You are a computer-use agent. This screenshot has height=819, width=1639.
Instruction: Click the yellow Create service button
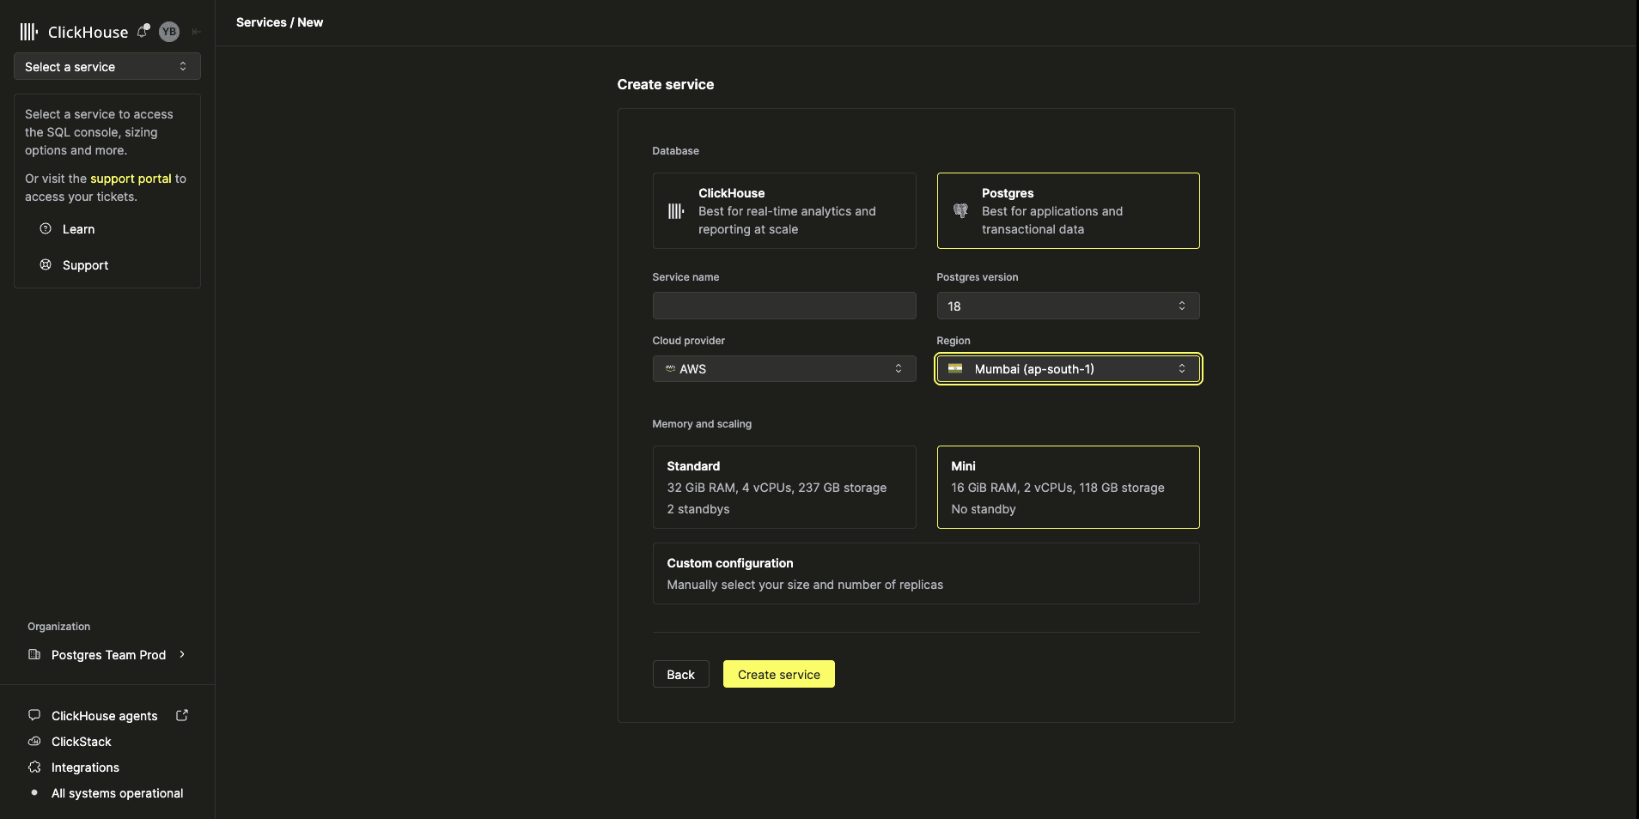point(778,674)
